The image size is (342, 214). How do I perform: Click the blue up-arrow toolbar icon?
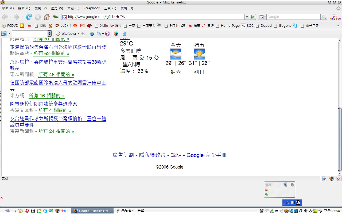click(x=125, y=34)
